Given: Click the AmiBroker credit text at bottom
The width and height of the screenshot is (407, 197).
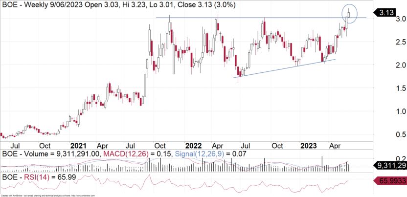Looking at the screenshot, I should pyautogui.click(x=48, y=196).
